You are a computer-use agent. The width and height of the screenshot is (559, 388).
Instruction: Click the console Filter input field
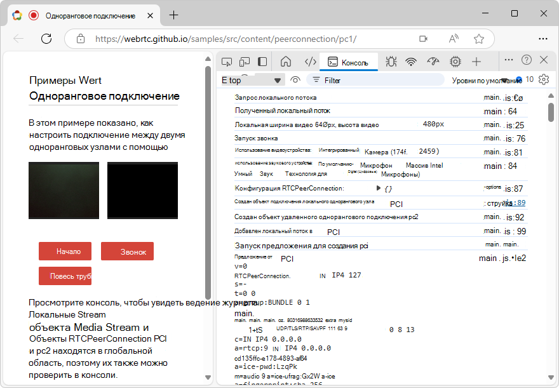click(375, 80)
